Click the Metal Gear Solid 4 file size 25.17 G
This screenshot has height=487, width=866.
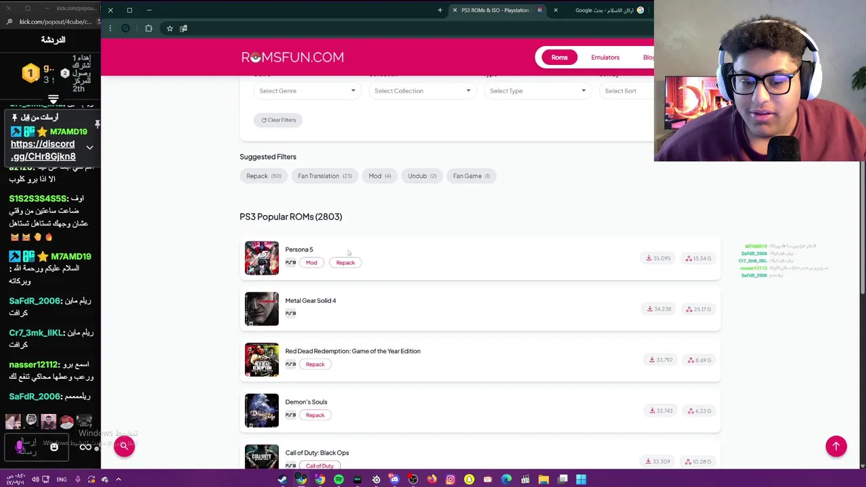pos(698,309)
